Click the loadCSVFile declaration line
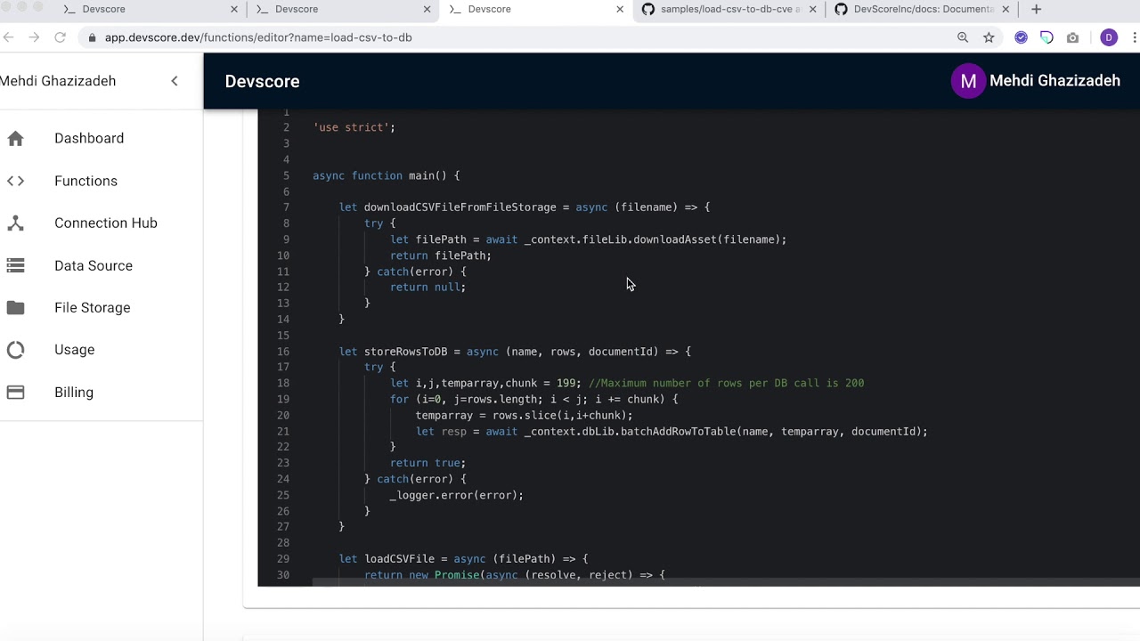Image resolution: width=1140 pixels, height=641 pixels. (x=464, y=559)
